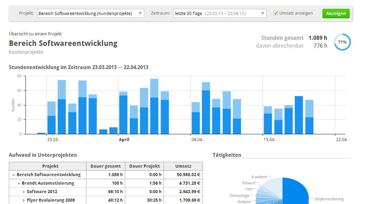Click the Test pie chart label
The height and width of the screenshot is (204, 365).
(x=249, y=189)
